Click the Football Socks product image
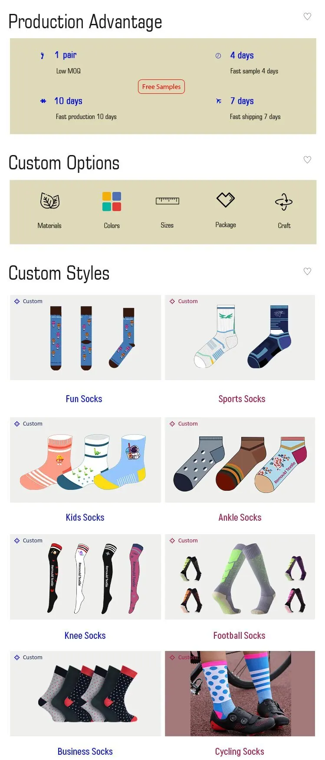Screen dimensions: 325x760 [x=240, y=577]
